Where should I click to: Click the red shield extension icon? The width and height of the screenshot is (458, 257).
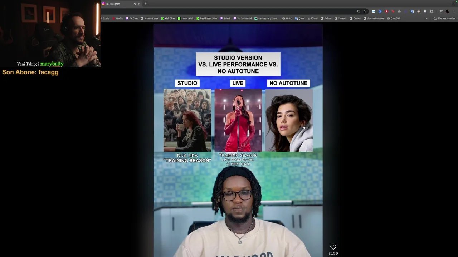(386, 11)
